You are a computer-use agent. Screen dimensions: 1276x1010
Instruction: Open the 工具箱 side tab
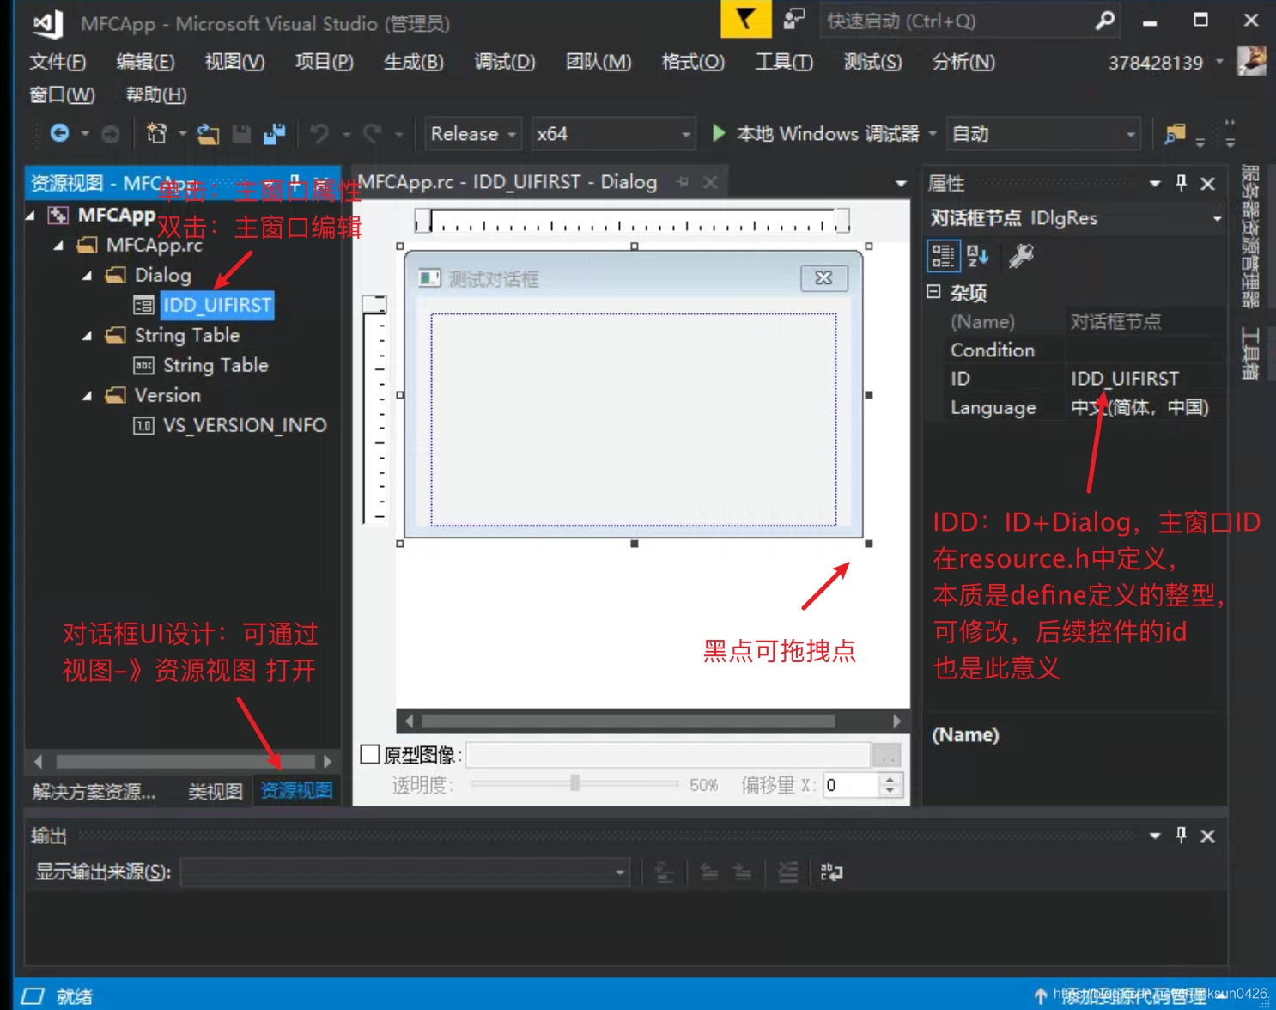point(1249,353)
